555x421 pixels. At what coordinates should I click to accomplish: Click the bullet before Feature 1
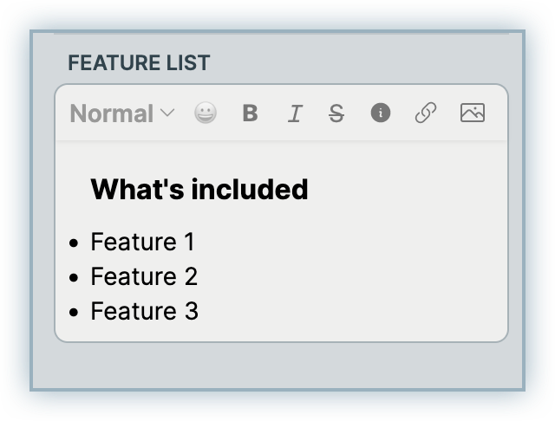[74, 243]
